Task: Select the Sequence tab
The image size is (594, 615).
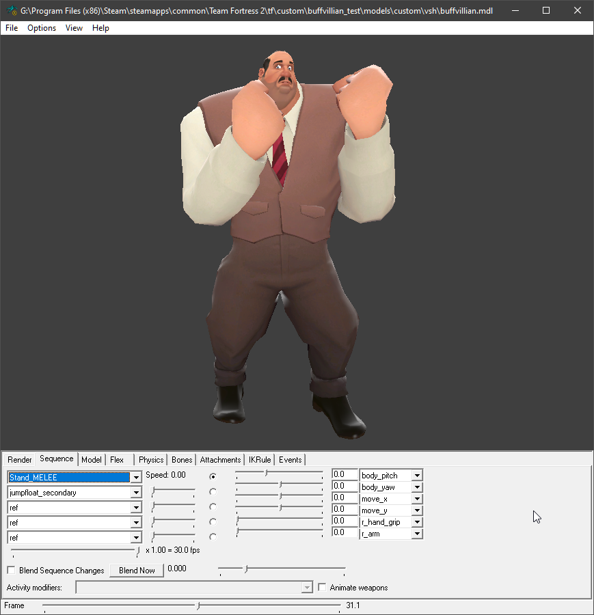Action: click(57, 459)
